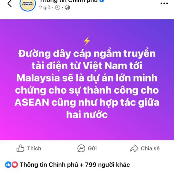The height and width of the screenshot is (174, 174).
Task: Click the Gửi button label
Action: [92, 148]
